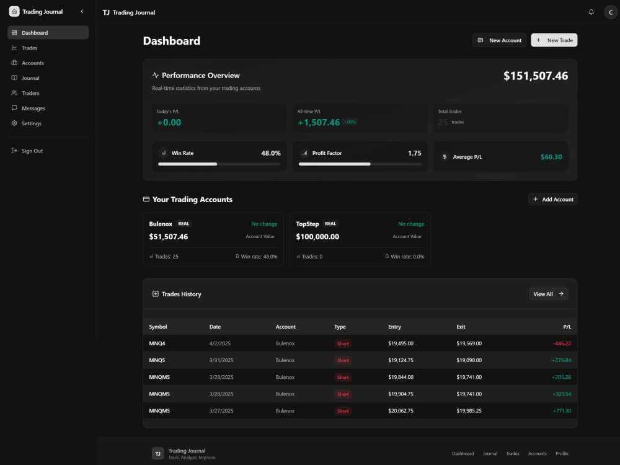Image resolution: width=620 pixels, height=465 pixels.
Task: Click the plus icon in New Trade
Action: [539, 40]
